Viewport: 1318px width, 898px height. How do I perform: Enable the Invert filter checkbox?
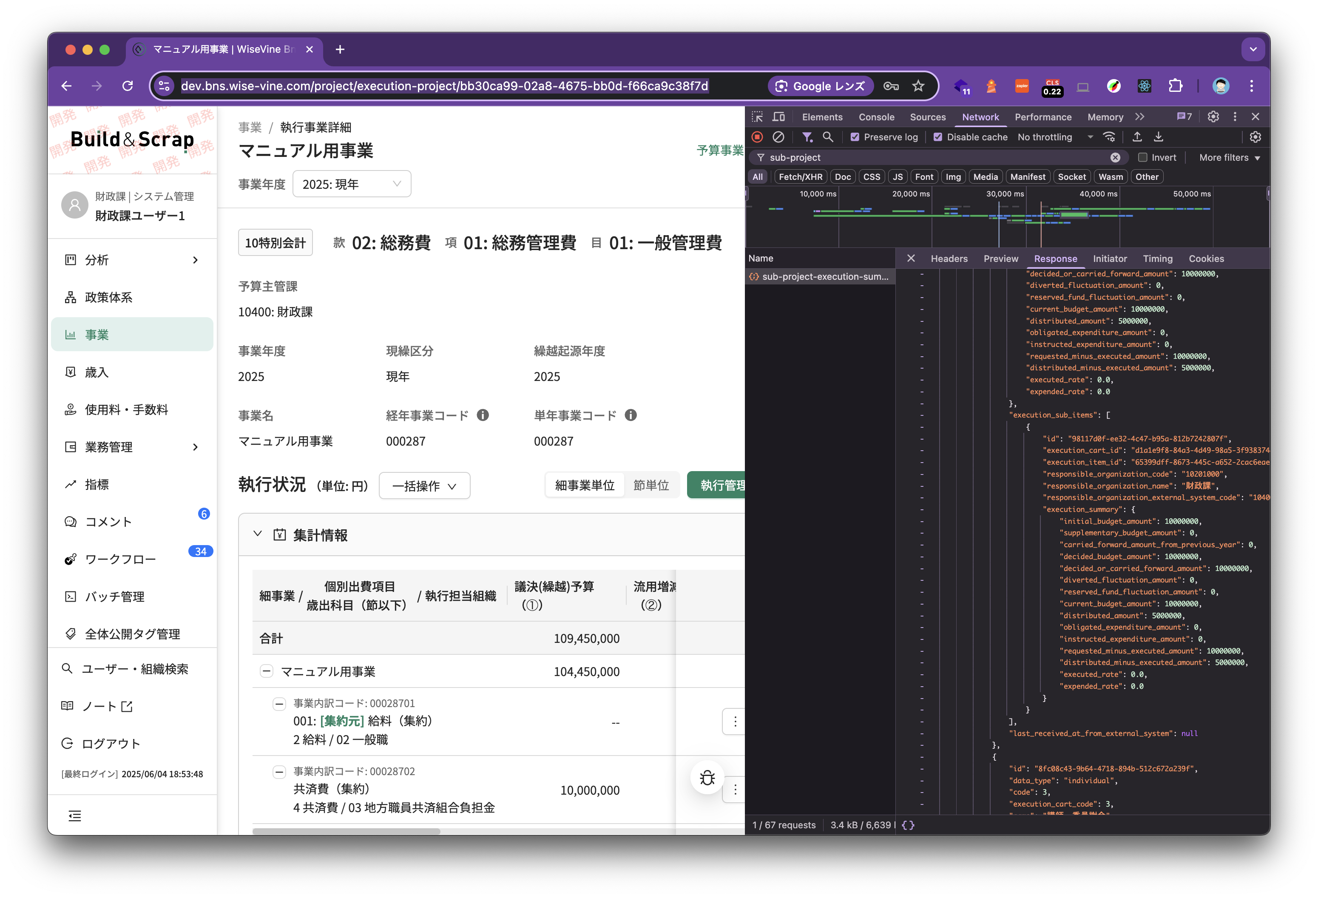[1142, 157]
